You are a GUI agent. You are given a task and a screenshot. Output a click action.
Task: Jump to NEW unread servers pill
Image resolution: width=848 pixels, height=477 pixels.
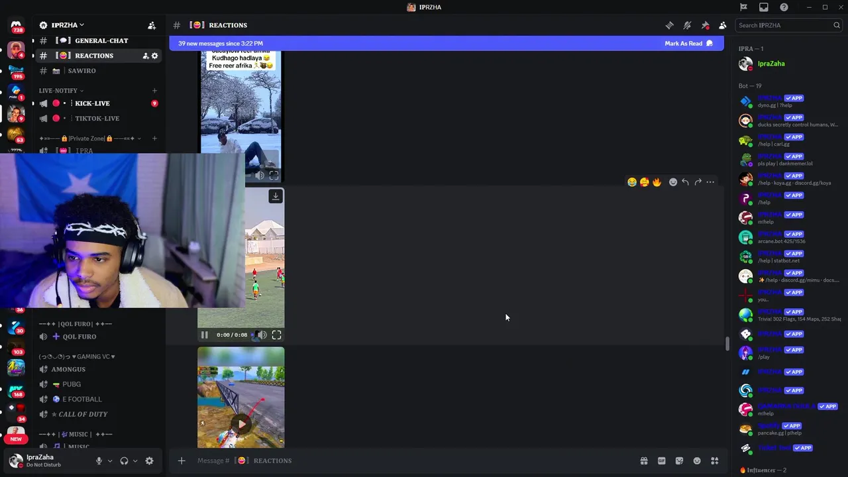pos(16,439)
